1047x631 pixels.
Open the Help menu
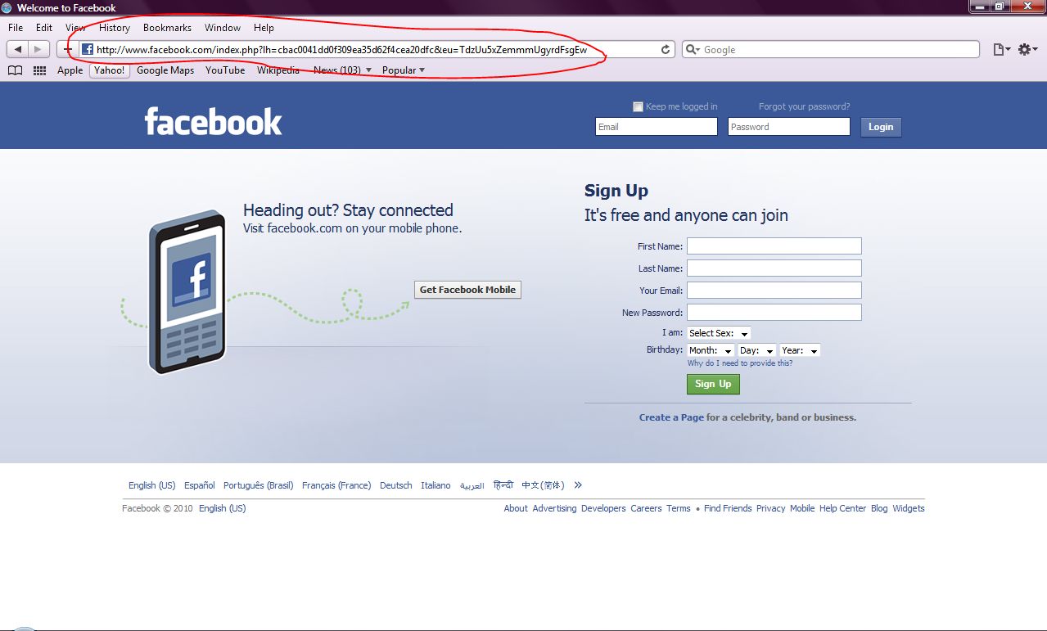click(x=264, y=28)
